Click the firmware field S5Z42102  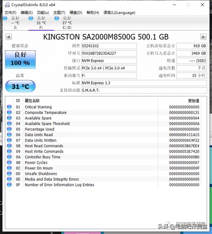[x=109, y=46]
